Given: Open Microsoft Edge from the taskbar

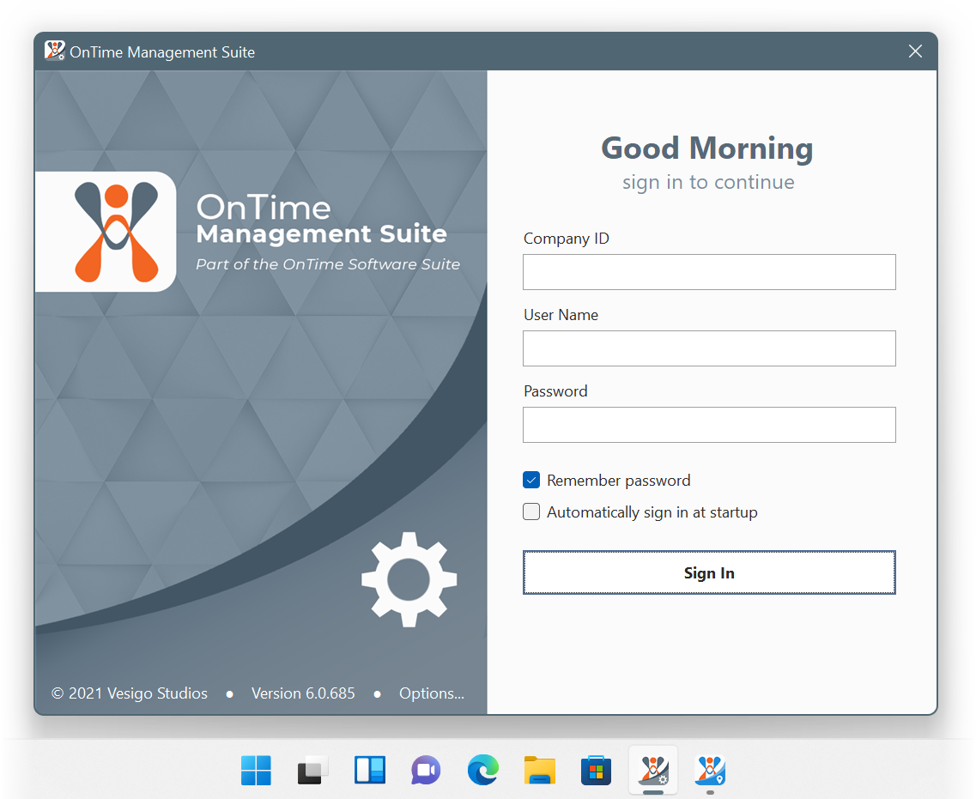Looking at the screenshot, I should click(x=483, y=770).
